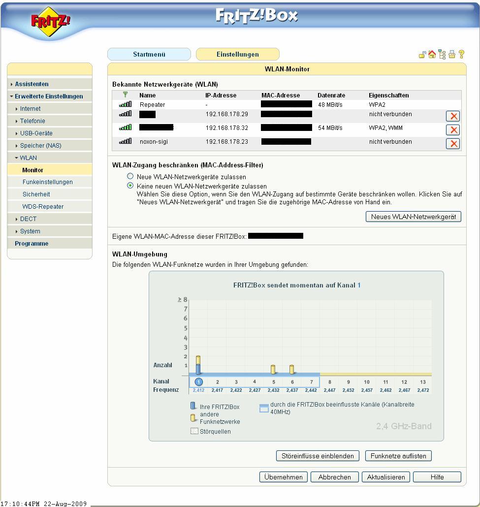The image size is (480, 507).
Task: Click the channel 1 blue circle marker
Action: [198, 382]
